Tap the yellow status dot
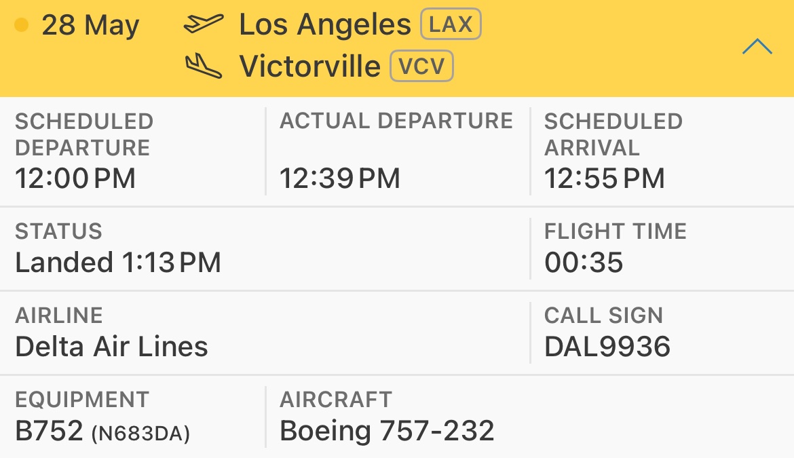 coord(21,25)
